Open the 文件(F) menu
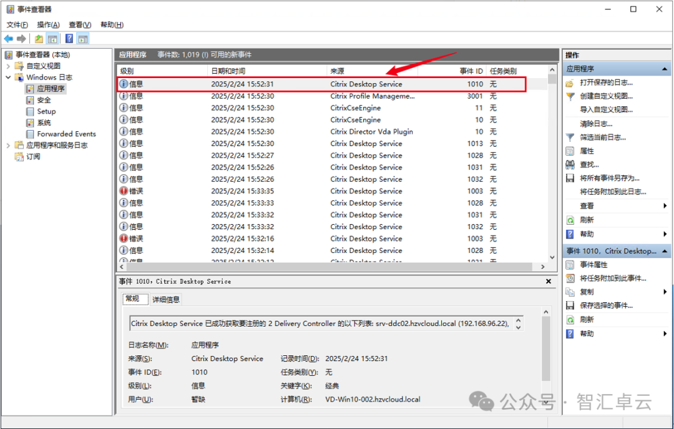The image size is (674, 429). [17, 24]
